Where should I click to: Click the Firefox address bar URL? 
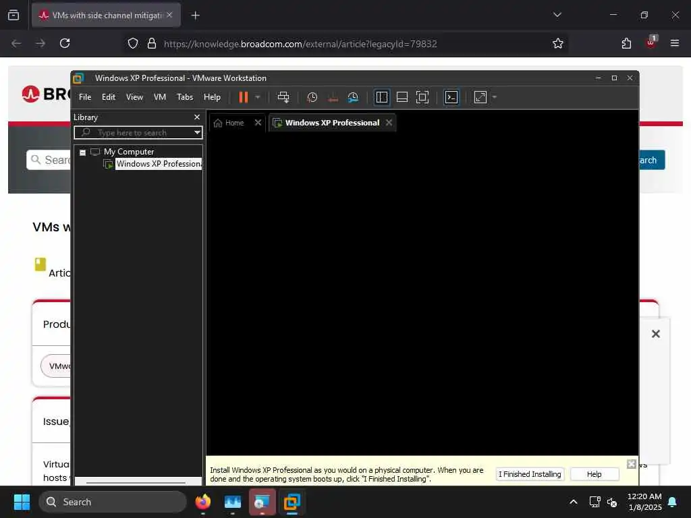pos(300,44)
